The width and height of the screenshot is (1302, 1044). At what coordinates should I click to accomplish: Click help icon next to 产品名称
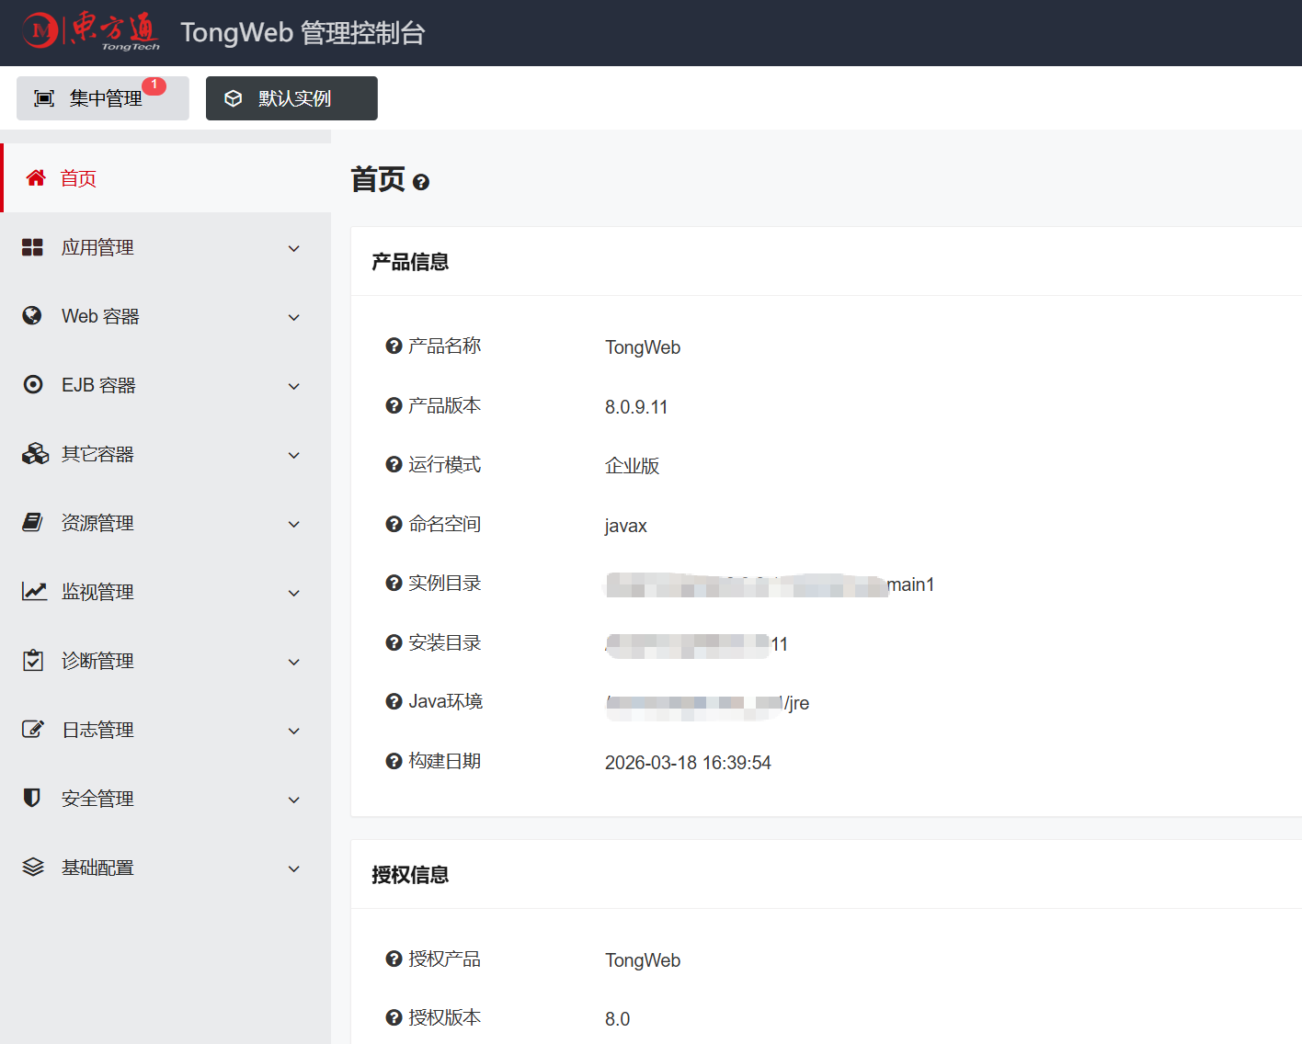394,346
